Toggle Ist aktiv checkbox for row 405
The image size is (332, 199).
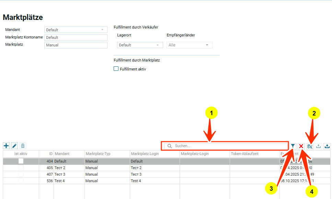click(21, 168)
